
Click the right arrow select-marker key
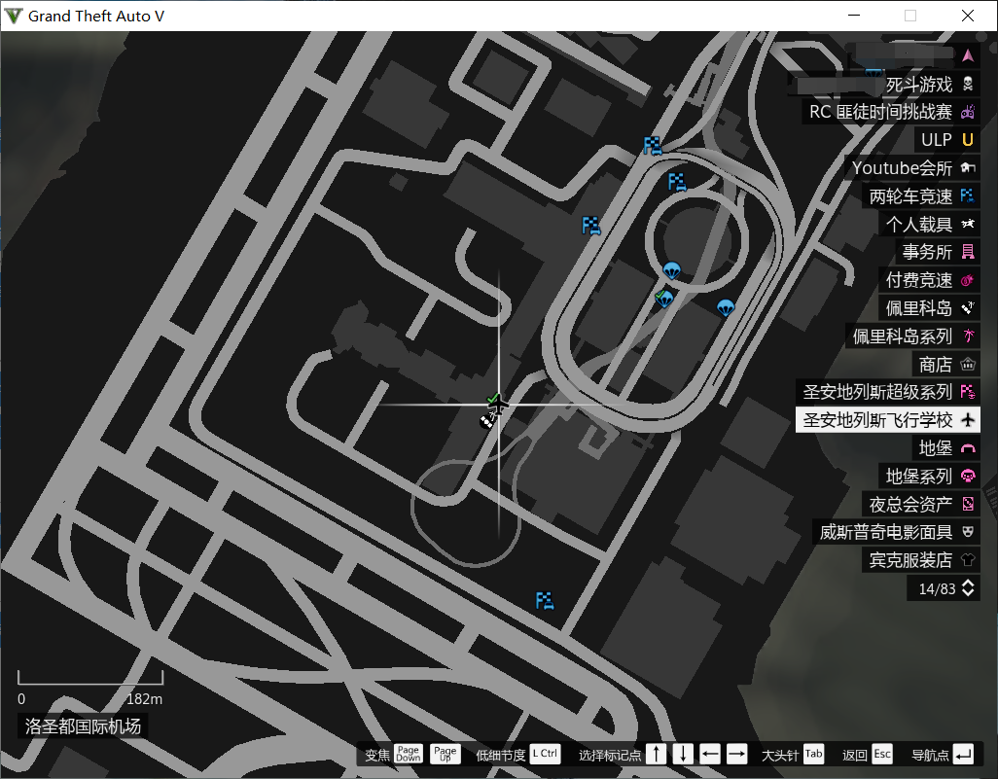(x=736, y=755)
